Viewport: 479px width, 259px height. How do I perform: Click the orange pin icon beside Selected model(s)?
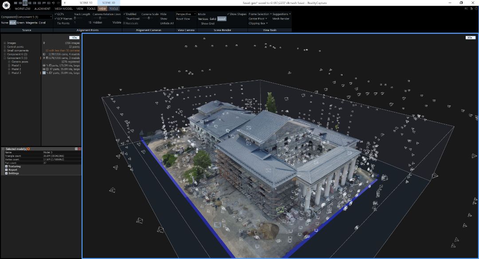[29, 149]
